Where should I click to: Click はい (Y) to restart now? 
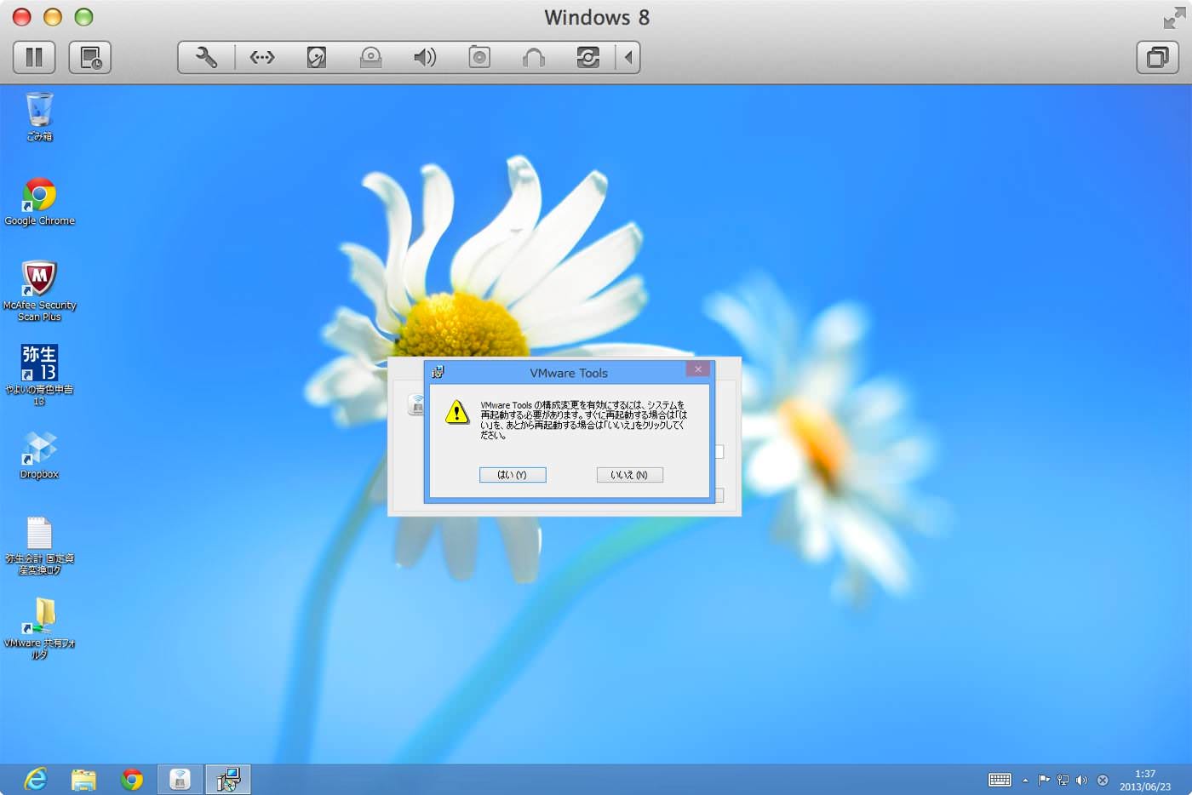click(x=513, y=475)
